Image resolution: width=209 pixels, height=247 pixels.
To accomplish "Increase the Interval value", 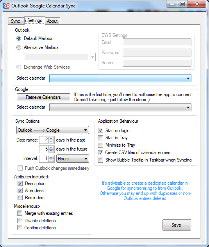I will pos(51,157).
